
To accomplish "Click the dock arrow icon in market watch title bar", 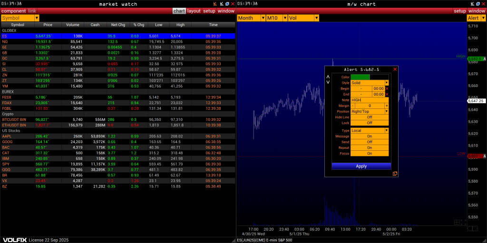I will (222, 4).
